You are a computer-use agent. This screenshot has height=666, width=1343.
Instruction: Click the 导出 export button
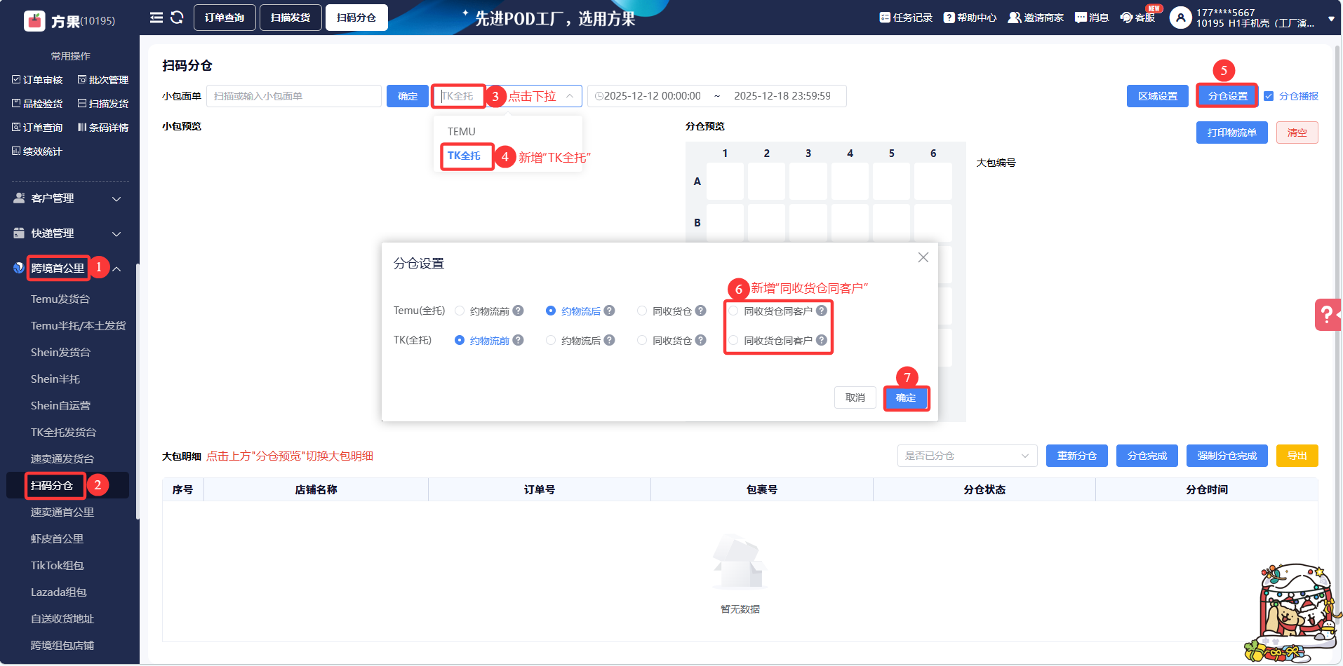pyautogui.click(x=1297, y=456)
